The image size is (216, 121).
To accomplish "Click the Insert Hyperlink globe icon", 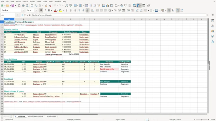I will (121, 6).
